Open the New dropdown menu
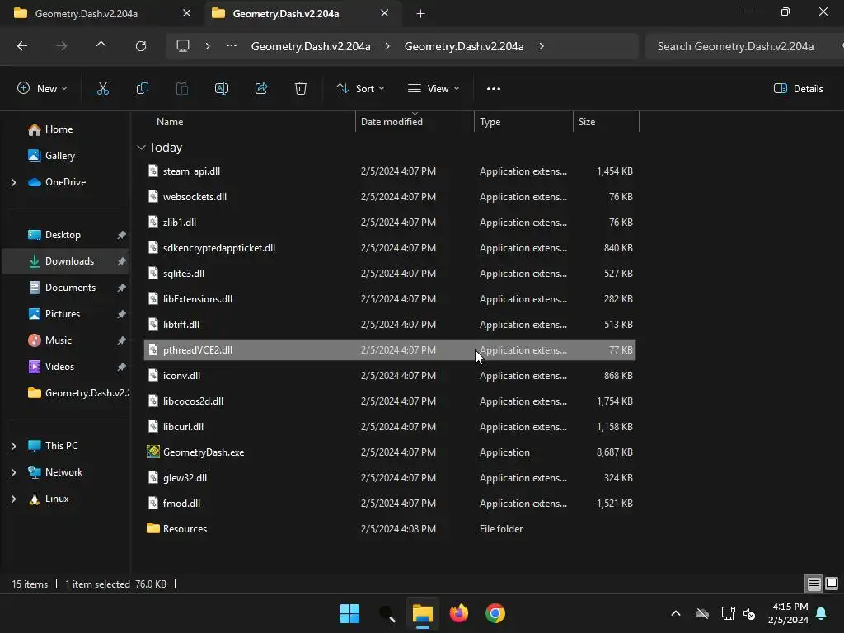 pyautogui.click(x=42, y=89)
